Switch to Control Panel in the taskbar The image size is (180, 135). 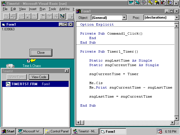tap(57, 131)
